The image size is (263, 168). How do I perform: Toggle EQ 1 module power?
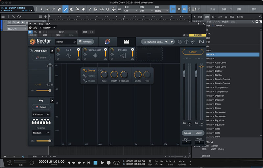tap(58, 50)
